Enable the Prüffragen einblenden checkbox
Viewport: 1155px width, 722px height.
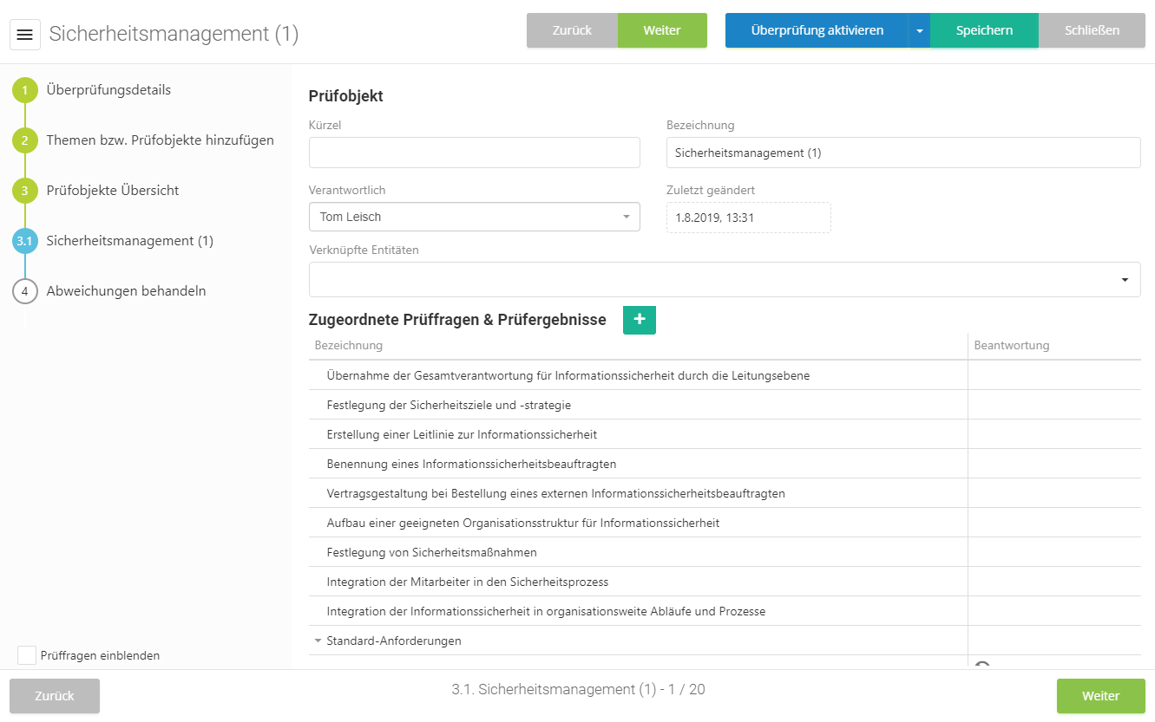(x=27, y=655)
